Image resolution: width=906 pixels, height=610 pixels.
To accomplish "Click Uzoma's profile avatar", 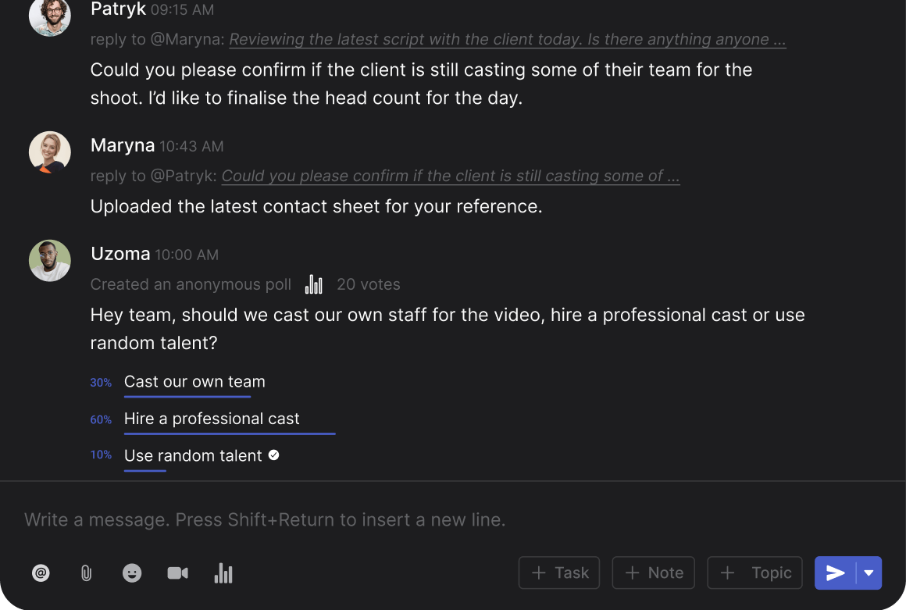I will click(x=50, y=260).
